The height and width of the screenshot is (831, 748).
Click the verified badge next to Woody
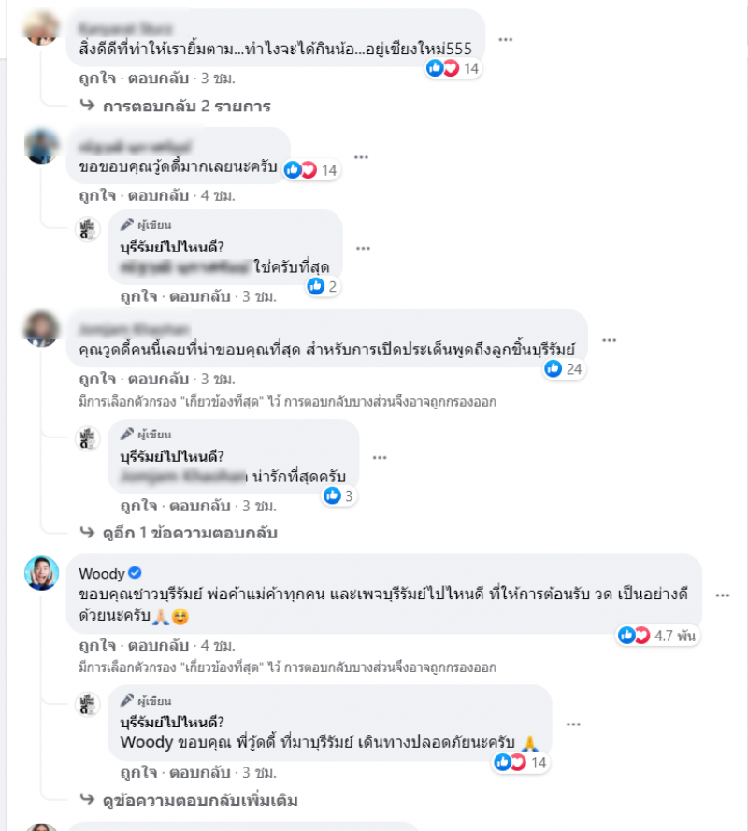[x=136, y=573]
